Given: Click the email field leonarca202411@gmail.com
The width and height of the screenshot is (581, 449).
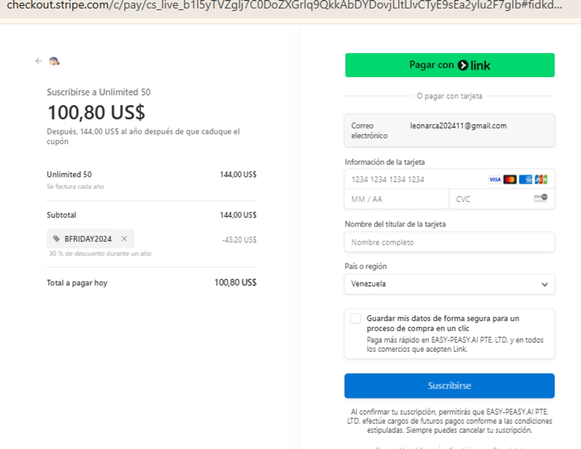Looking at the screenshot, I should [x=449, y=130].
